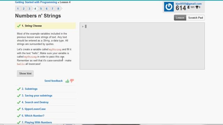Click the checkmark beside Playing With Numbers

pyautogui.click(x=19, y=122)
